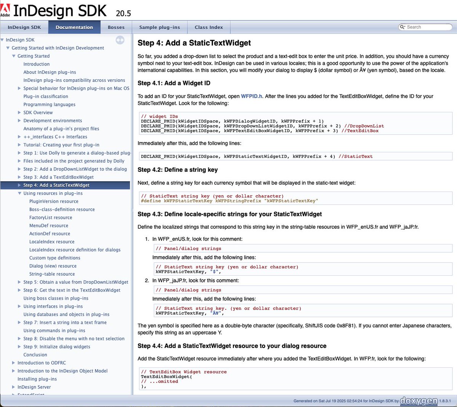Viewport: 457px width, 407px height.
Task: Click the sync navigation tree toggle icon
Action: [x=120, y=40]
